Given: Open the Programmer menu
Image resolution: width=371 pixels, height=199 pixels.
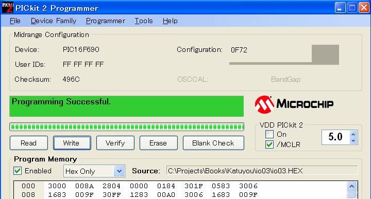Looking at the screenshot, I should [105, 21].
